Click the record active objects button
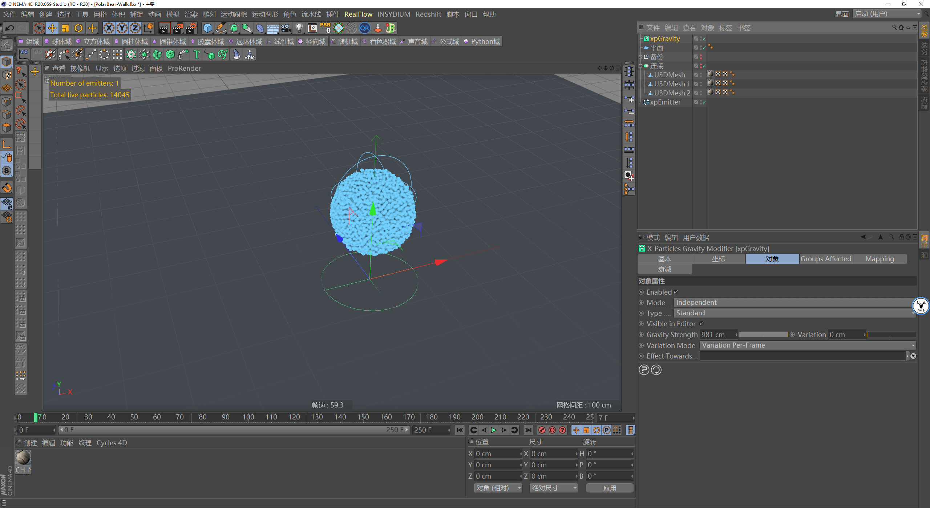Viewport: 930px width, 508px height. pyautogui.click(x=542, y=430)
